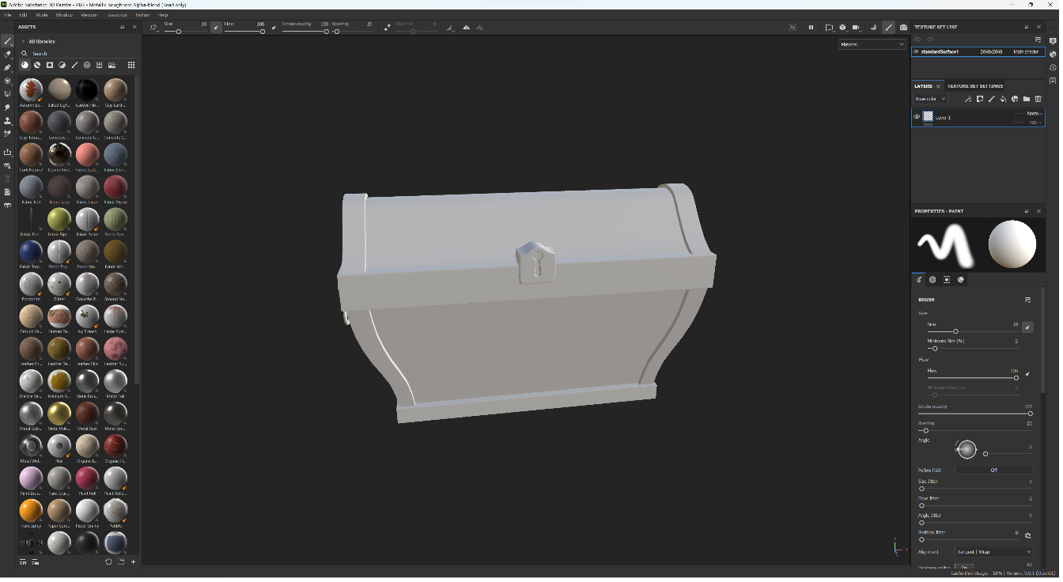Image resolution: width=1063 pixels, height=582 pixels.
Task: Filter assets by Materials icon
Action: [x=25, y=66]
